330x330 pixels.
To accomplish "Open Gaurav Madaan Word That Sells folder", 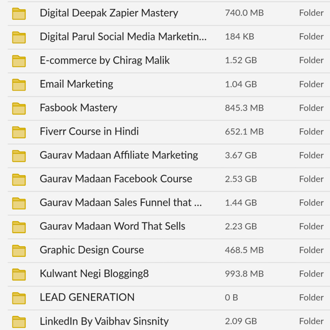I will pos(112,226).
